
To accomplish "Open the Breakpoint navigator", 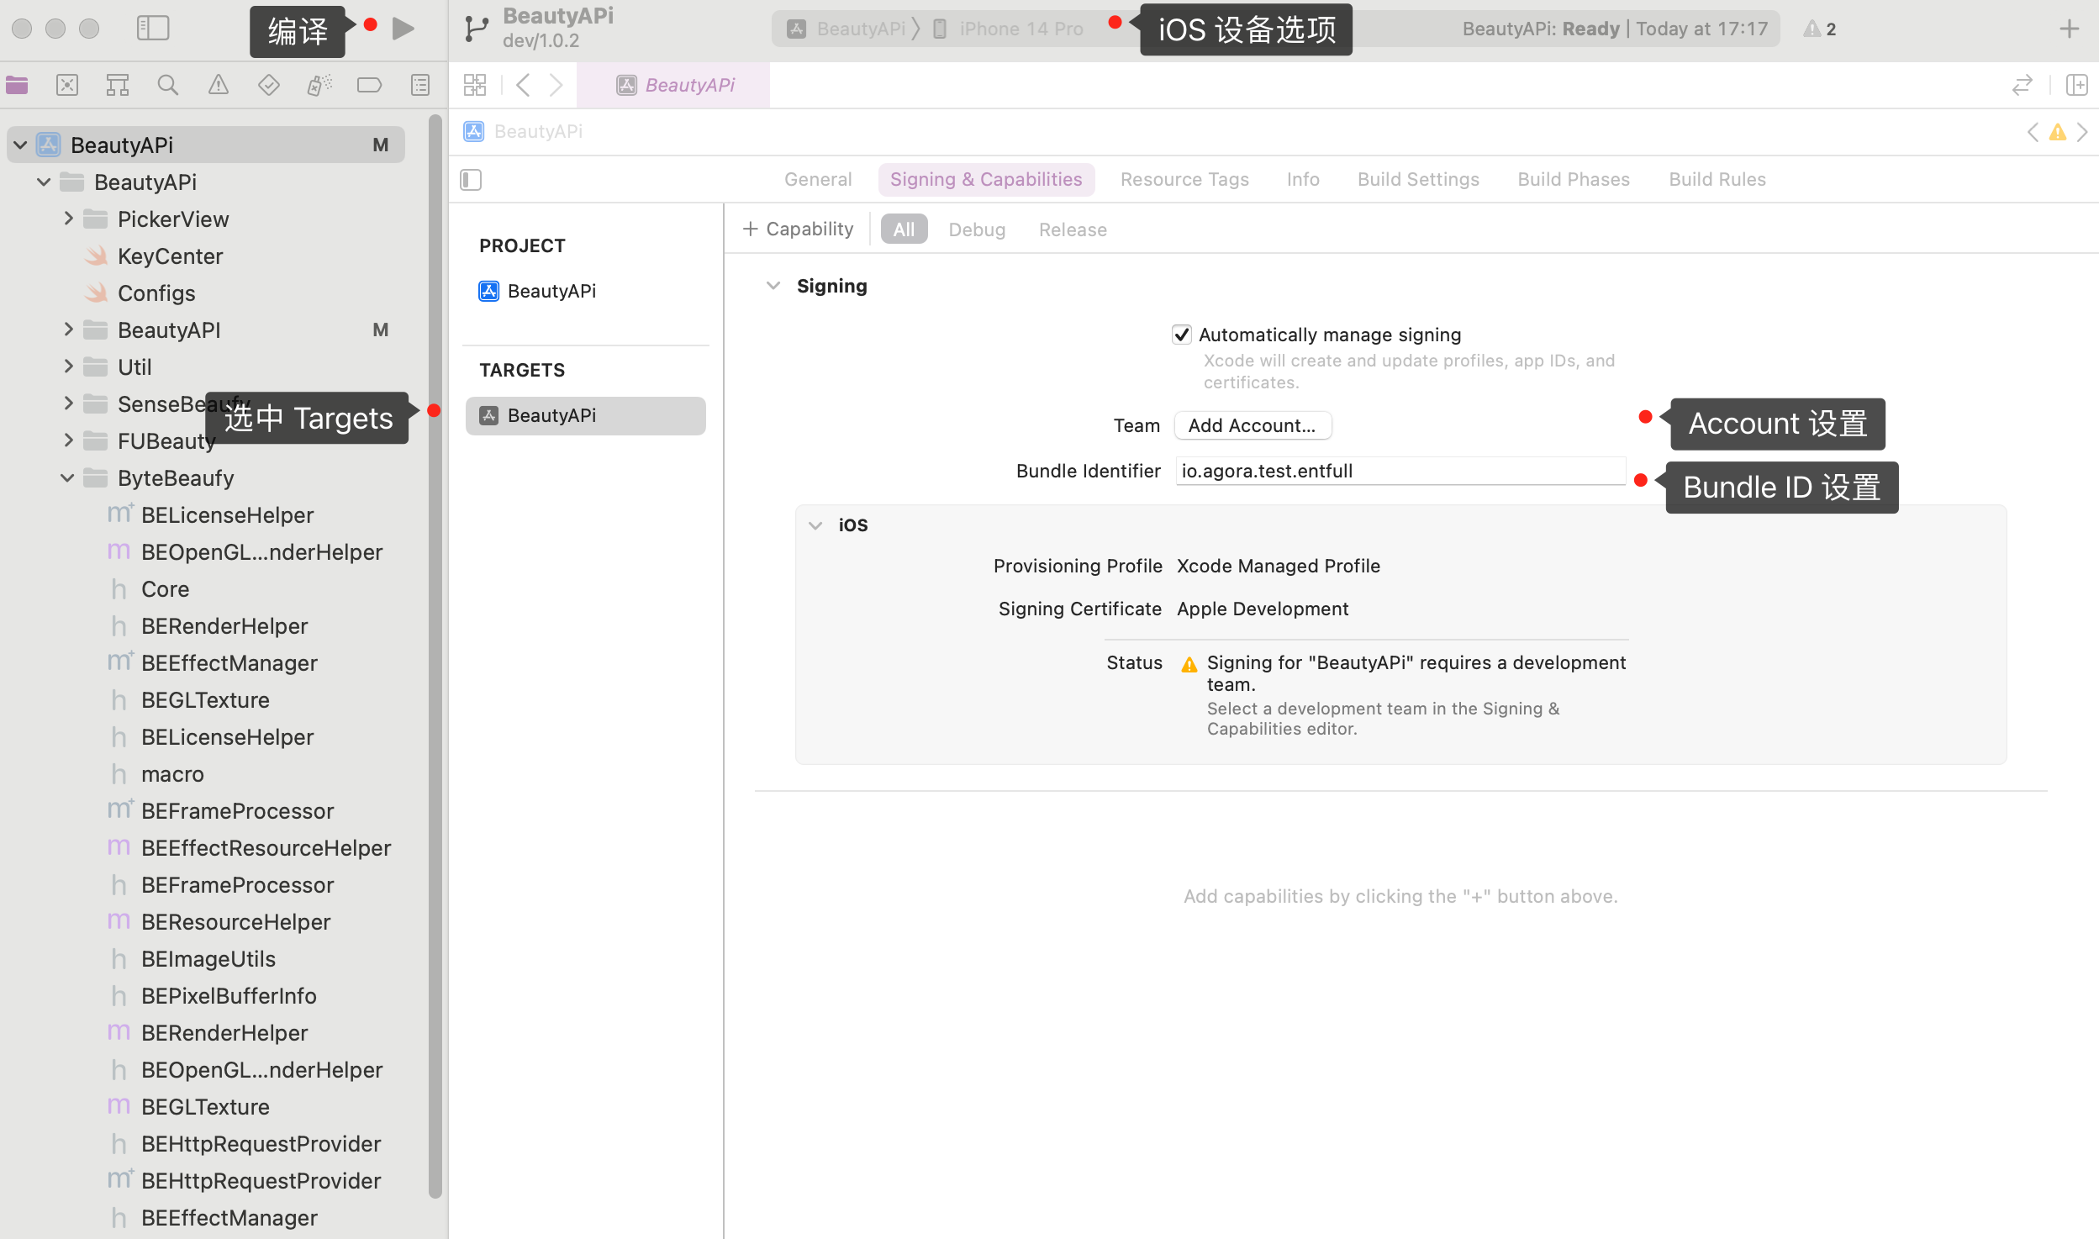I will 370,85.
